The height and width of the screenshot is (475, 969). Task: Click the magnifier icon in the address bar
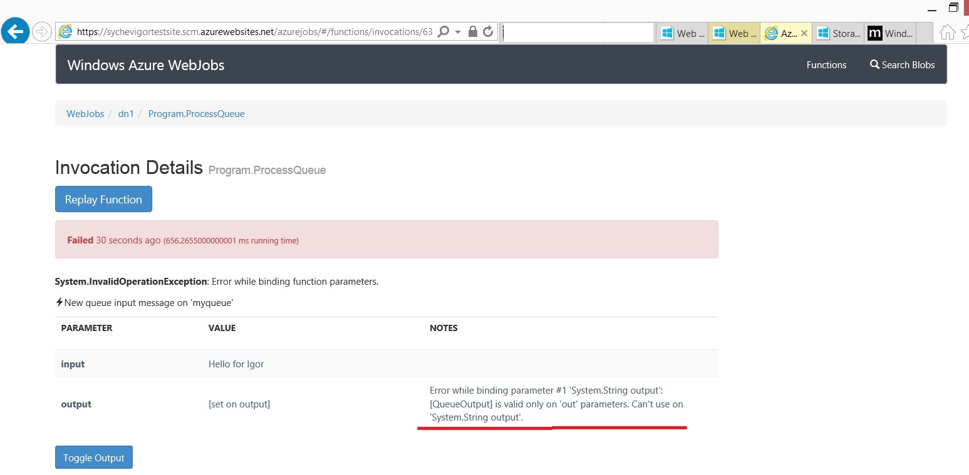pyautogui.click(x=444, y=31)
